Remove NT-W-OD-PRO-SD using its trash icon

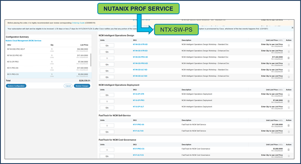[x=288, y=58]
